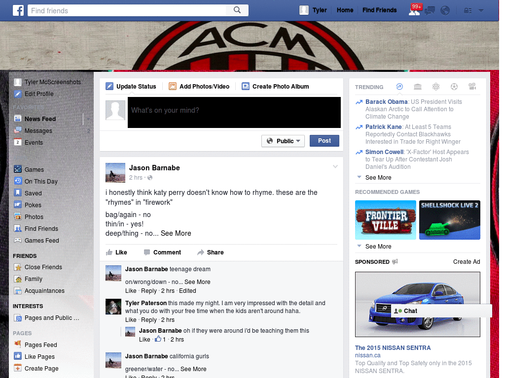Expand See More on california gurls comment
505x378 pixels.
193,369
